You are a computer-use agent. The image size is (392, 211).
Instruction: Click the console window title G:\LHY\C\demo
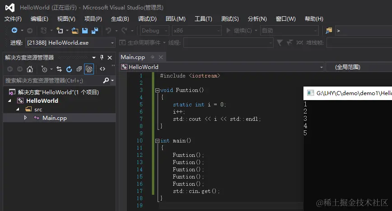[354, 93]
